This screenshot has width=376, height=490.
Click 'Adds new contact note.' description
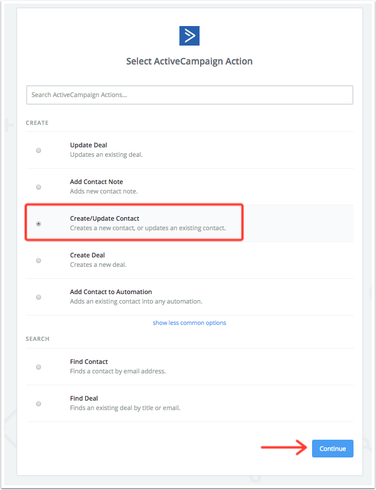104,191
